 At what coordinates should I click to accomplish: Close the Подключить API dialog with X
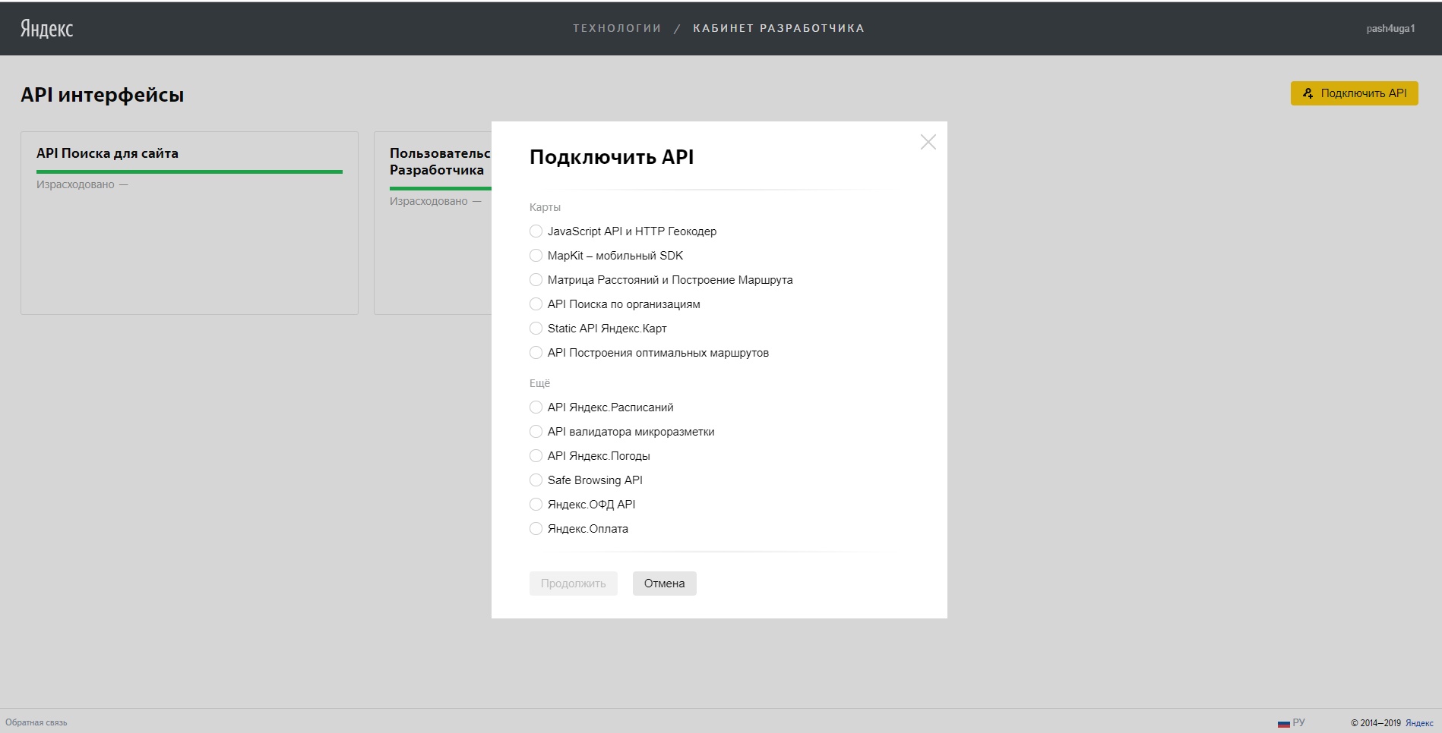[928, 142]
